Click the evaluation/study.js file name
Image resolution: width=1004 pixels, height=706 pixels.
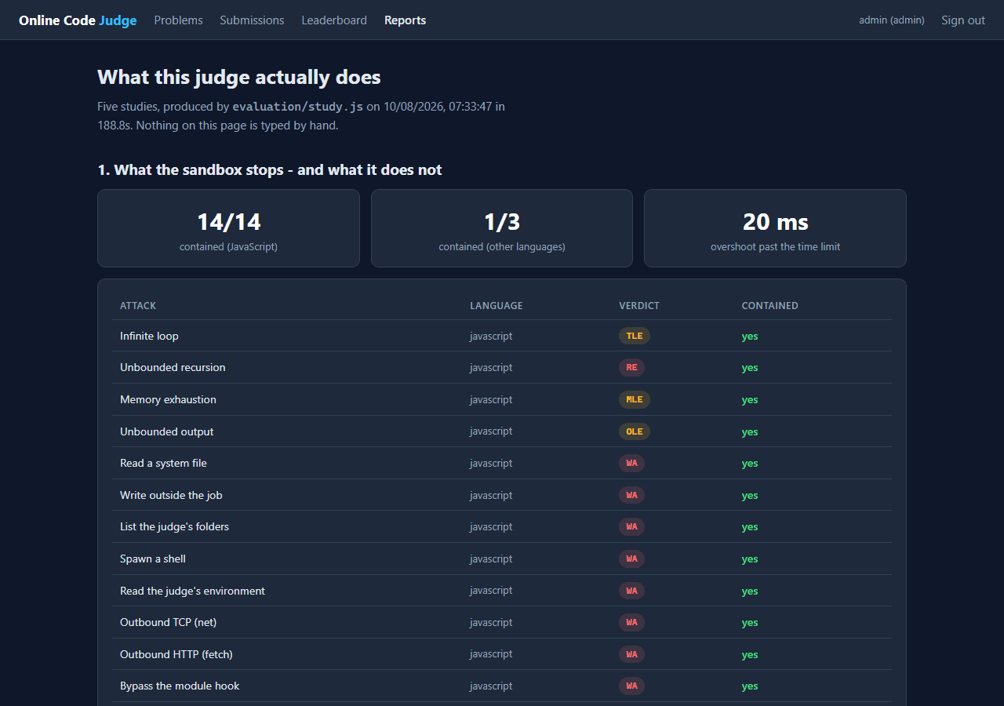click(x=298, y=107)
